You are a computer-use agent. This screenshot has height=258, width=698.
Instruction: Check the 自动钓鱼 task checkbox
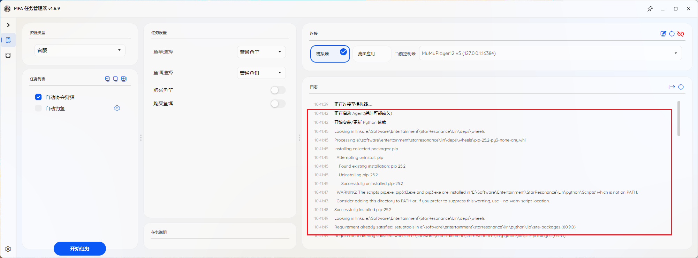(x=38, y=108)
